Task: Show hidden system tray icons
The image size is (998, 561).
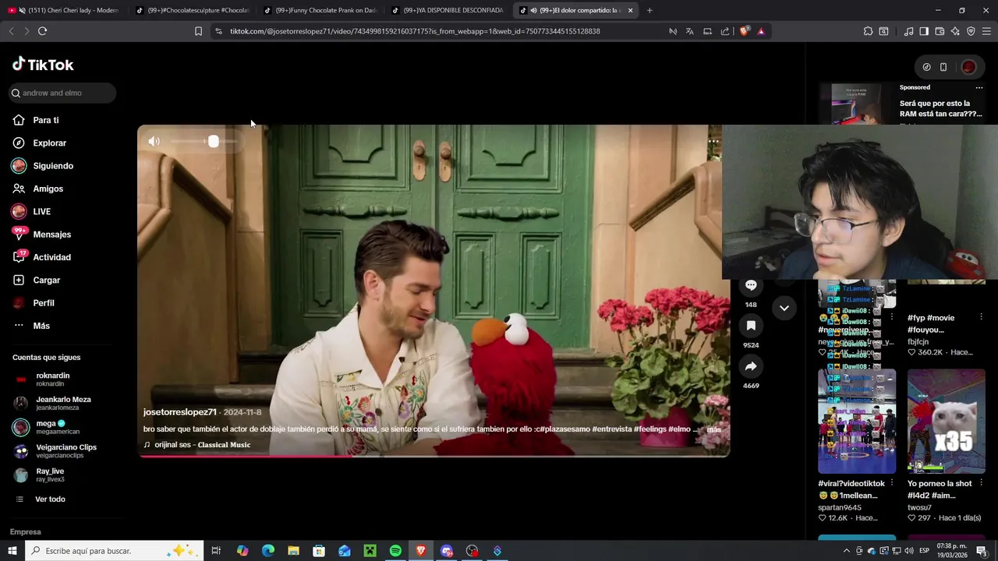Action: point(847,551)
